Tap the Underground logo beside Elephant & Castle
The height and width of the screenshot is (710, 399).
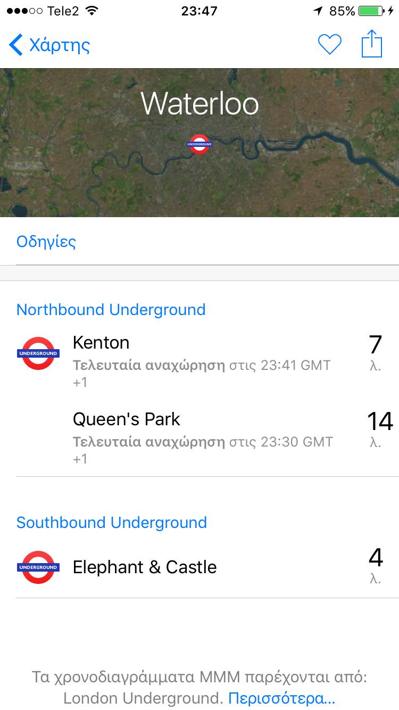click(x=38, y=567)
